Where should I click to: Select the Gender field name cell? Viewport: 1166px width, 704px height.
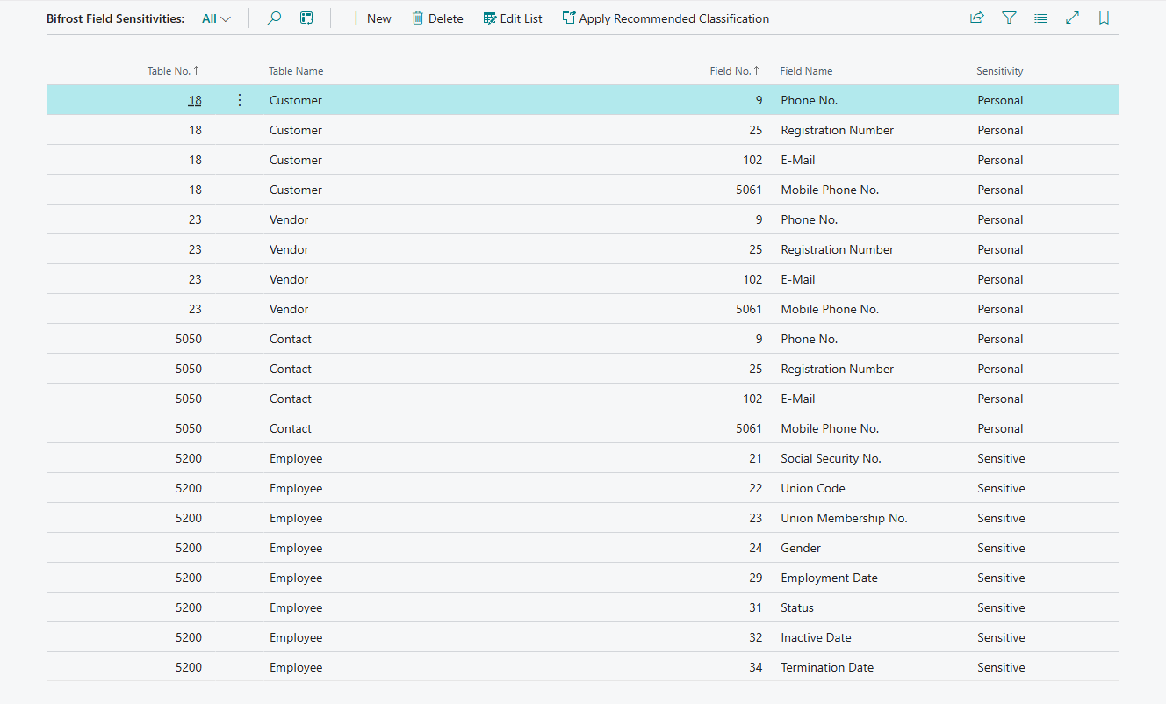click(x=801, y=548)
